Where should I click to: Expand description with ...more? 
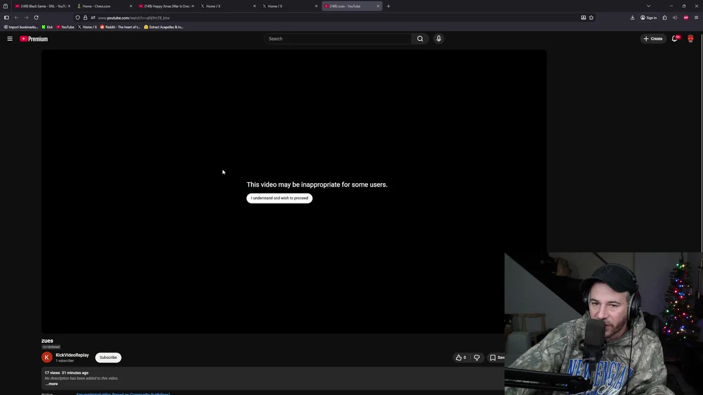click(52, 383)
